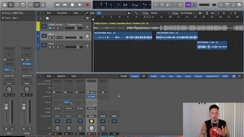Add a new track with plus button
This screenshot has height=137, width=244.
point(40,19)
